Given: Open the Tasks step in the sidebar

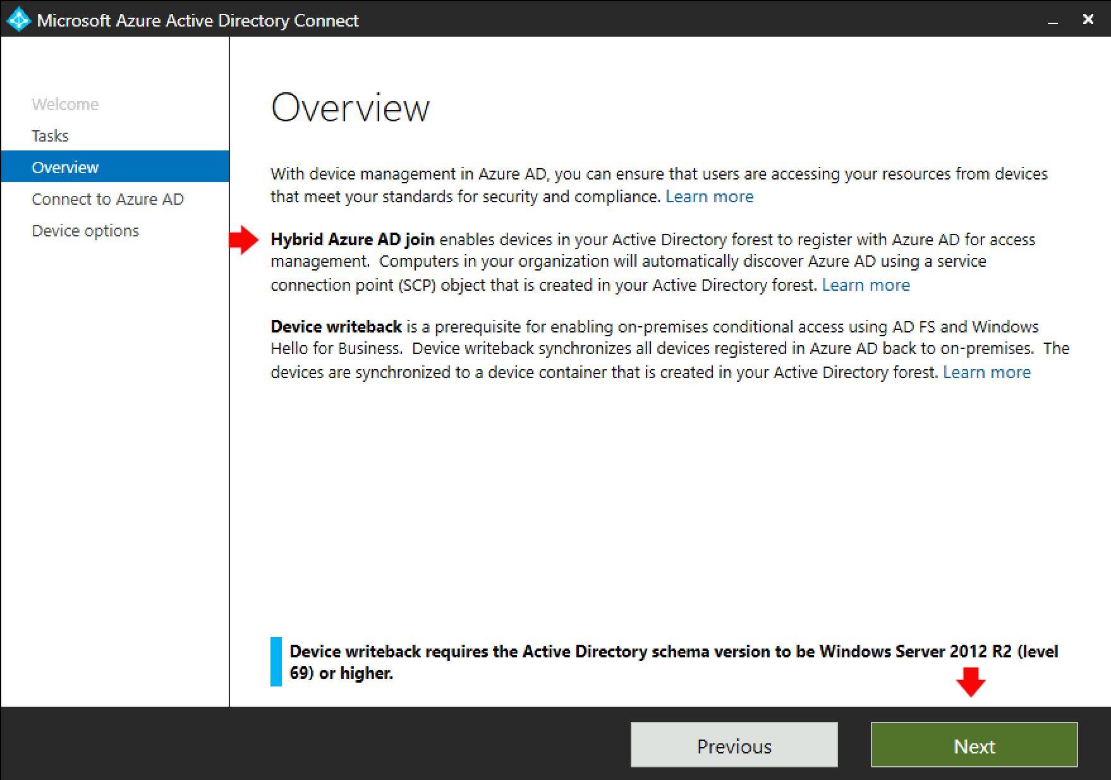Looking at the screenshot, I should click(50, 135).
